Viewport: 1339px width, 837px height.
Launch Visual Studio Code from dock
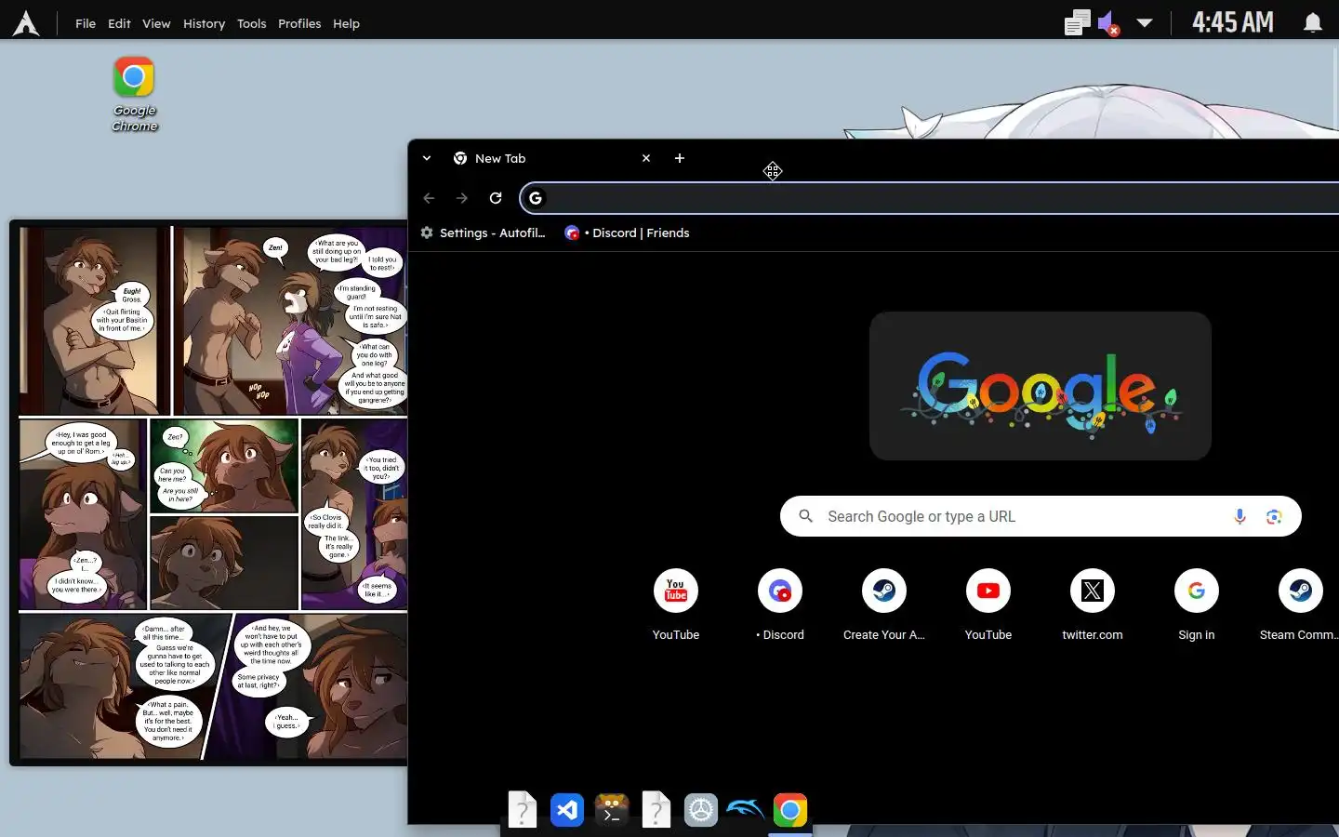[x=567, y=810]
